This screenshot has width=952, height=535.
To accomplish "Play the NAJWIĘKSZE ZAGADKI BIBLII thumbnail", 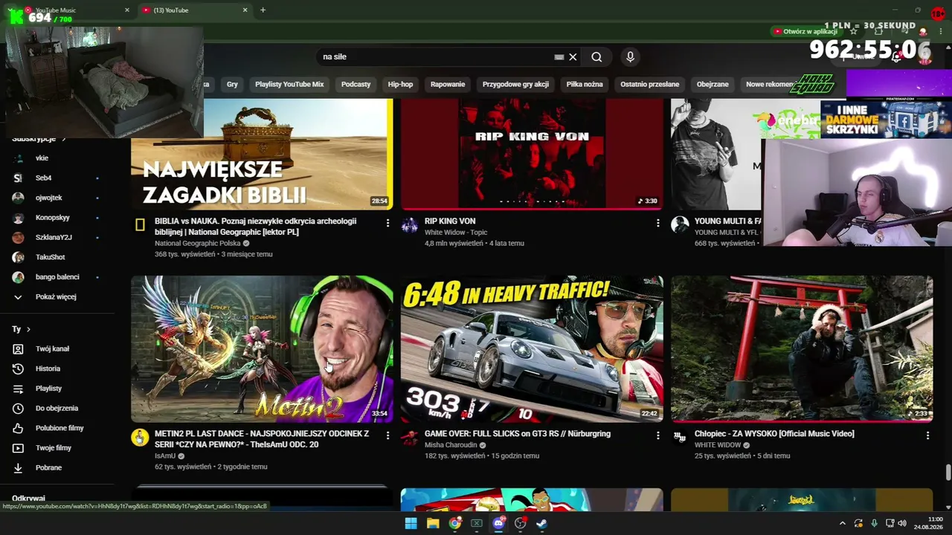I will 262,154.
